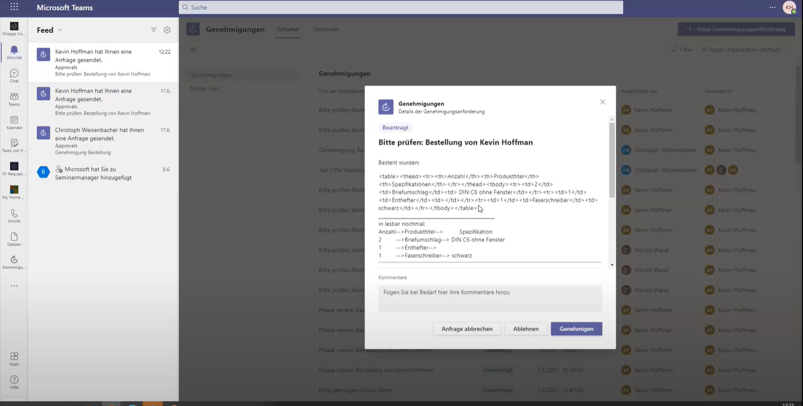Switch to Gesendet tab
This screenshot has height=406, width=803.
pos(326,30)
